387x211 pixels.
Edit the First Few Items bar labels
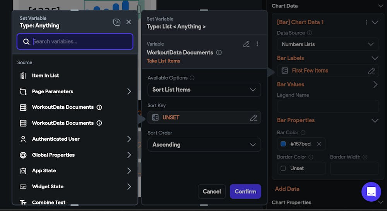[372, 71]
